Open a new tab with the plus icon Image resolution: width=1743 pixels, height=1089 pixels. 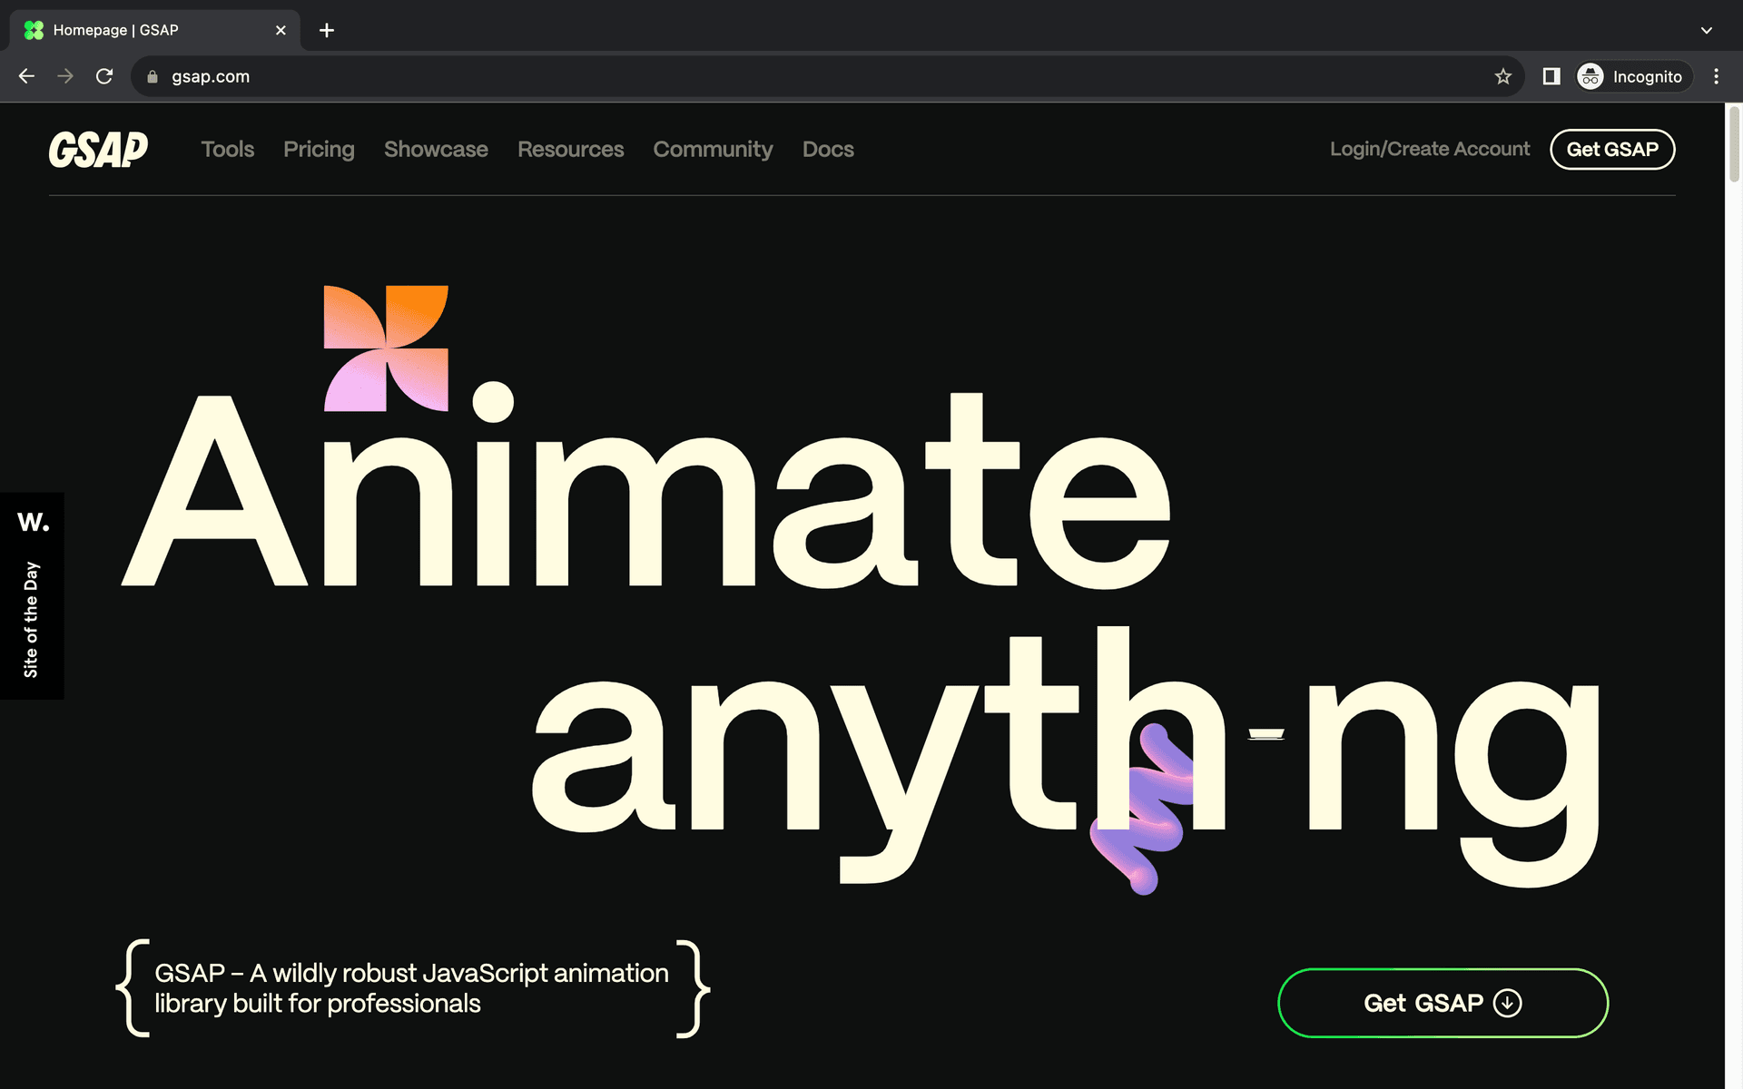[x=327, y=30]
